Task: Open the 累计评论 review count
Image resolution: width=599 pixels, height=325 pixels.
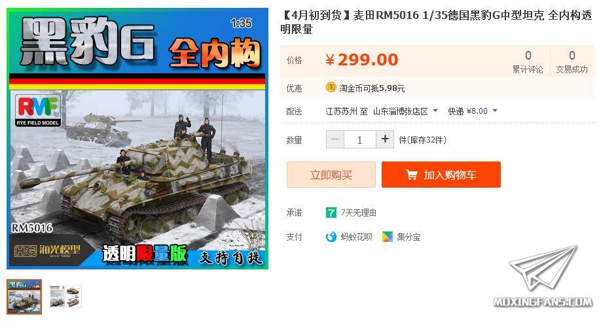Action: coord(528,61)
